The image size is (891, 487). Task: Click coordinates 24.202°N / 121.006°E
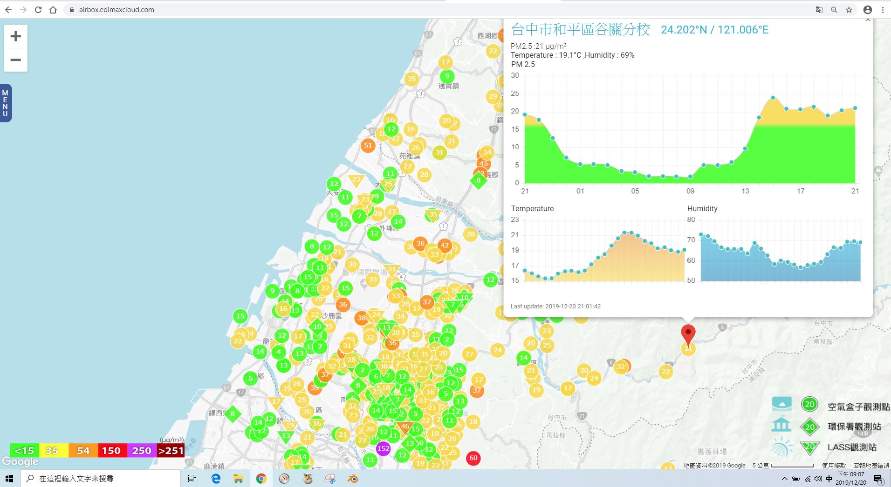715,30
